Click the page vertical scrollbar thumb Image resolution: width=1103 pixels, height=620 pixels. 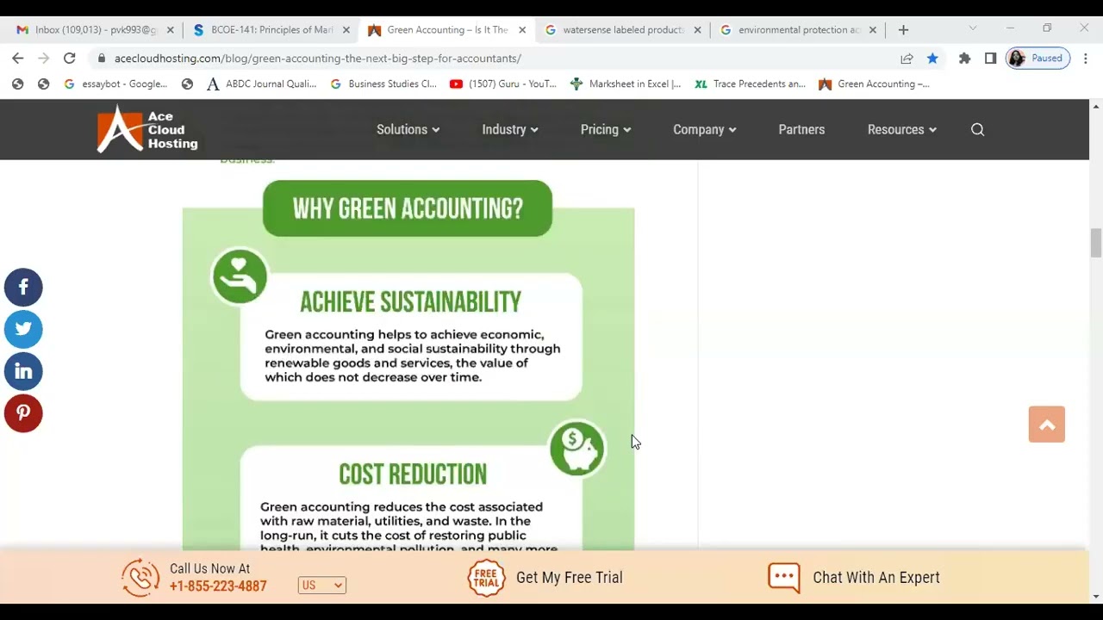tap(1095, 243)
